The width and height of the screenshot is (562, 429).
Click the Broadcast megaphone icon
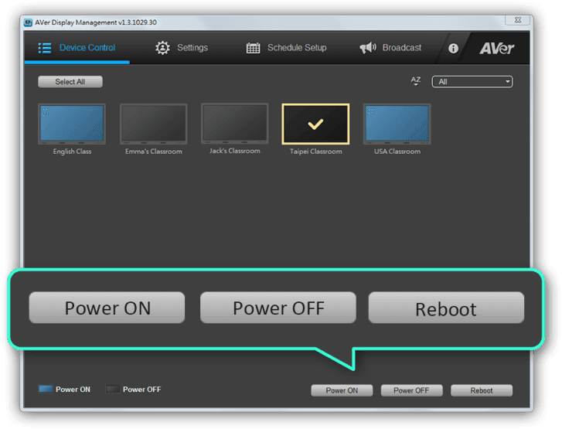368,48
